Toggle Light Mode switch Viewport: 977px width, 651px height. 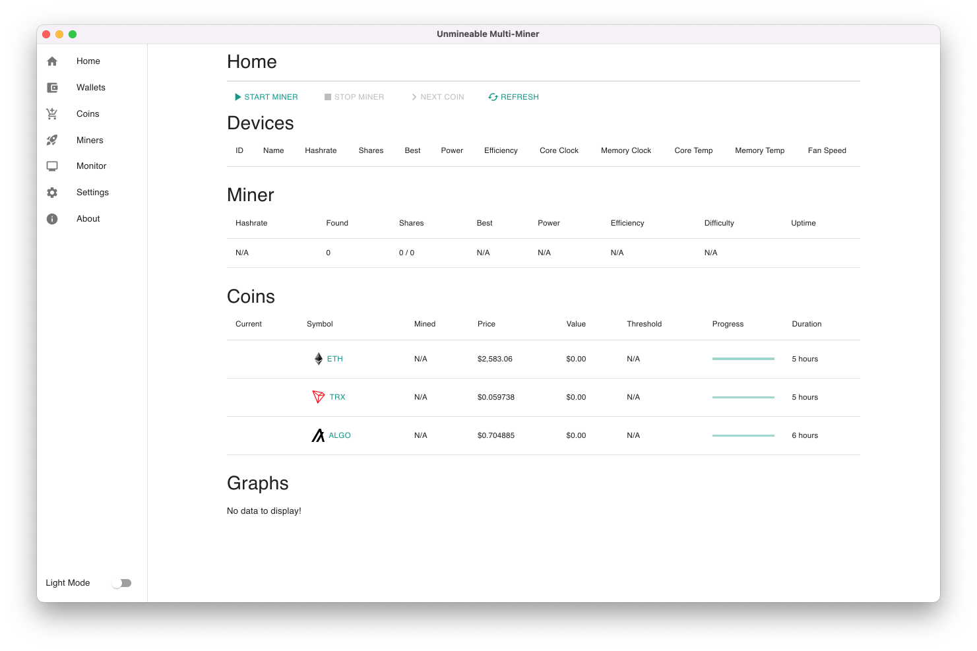[x=121, y=582]
